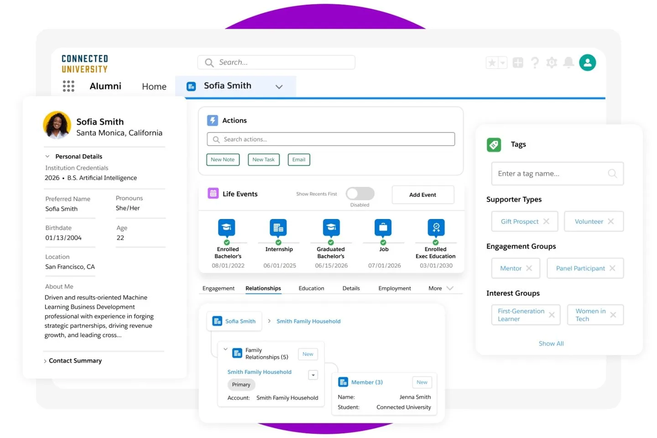Select the Enrolled Exec Education event icon
The height and width of the screenshot is (438, 657).
(436, 227)
